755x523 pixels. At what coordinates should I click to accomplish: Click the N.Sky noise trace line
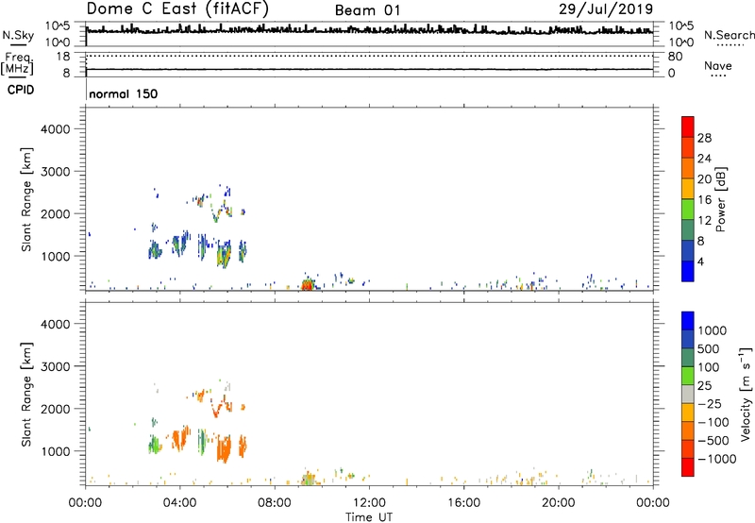click(369, 30)
